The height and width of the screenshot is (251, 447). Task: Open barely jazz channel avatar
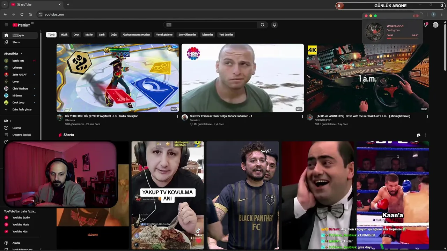click(x=6, y=61)
